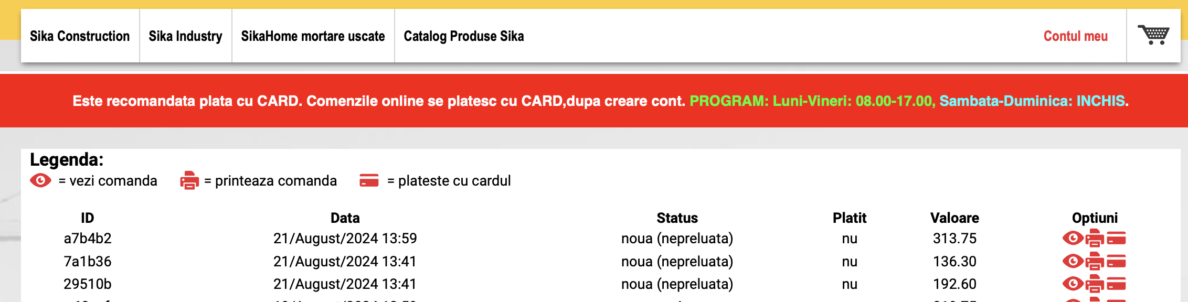Go to SikaHome mortare uscate
The width and height of the screenshot is (1188, 302).
(x=313, y=36)
